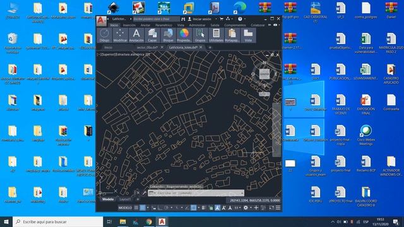The image size is (404, 227).
Task: Open the Anotación panel
Action: pos(136,35)
